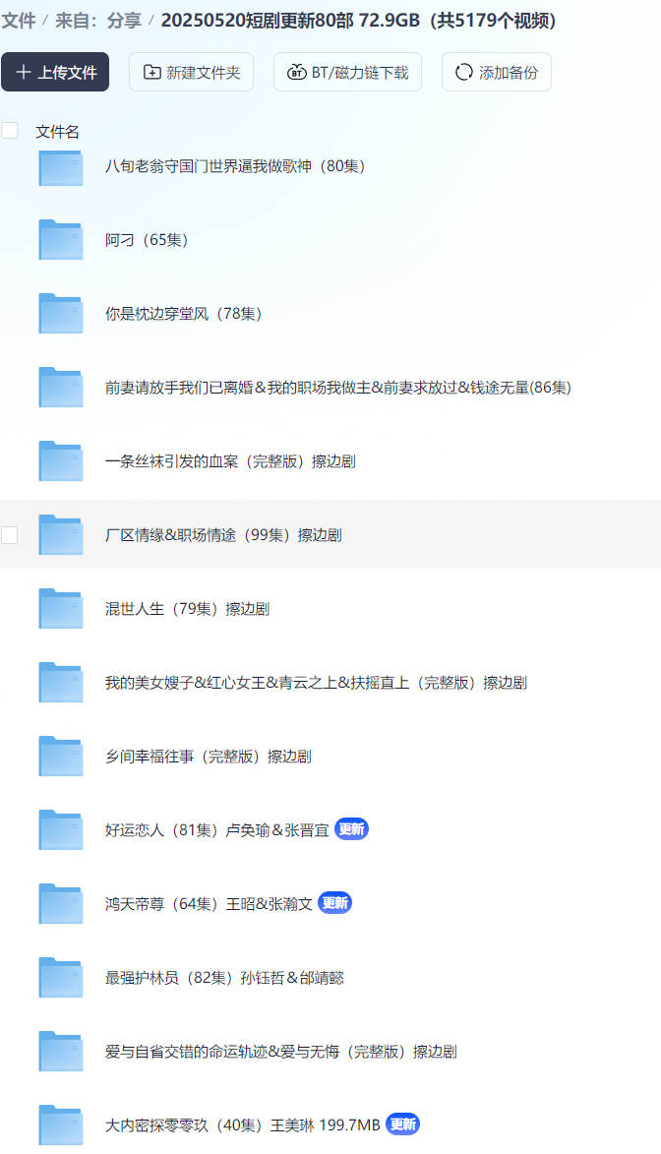661x1154 pixels.
Task: Open 前妻请放手我们已离婚 folder name
Action: [337, 388]
